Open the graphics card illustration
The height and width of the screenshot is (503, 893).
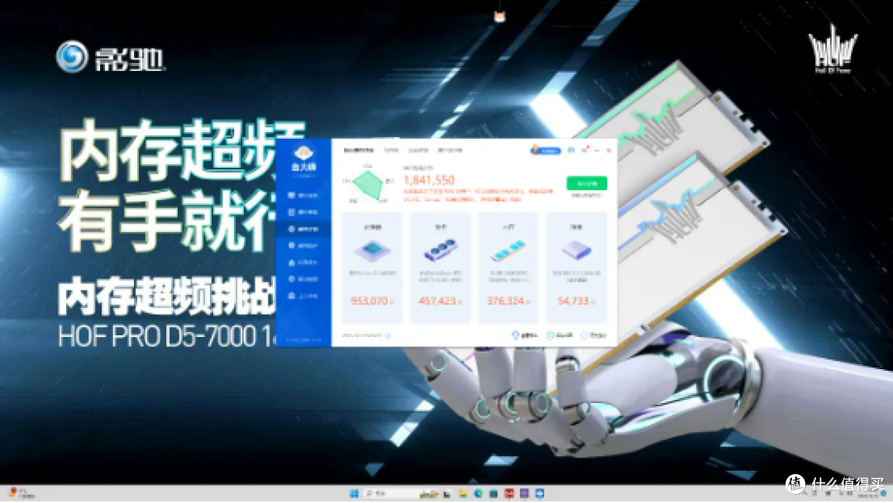tap(440, 250)
